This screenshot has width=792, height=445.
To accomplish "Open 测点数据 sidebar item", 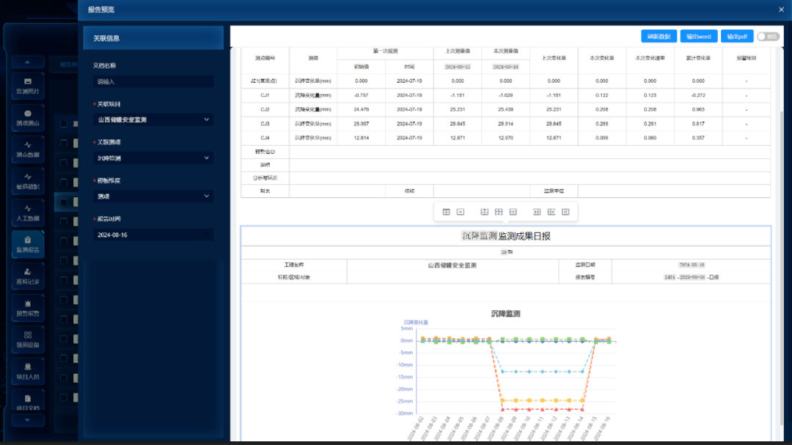I will pos(28,150).
